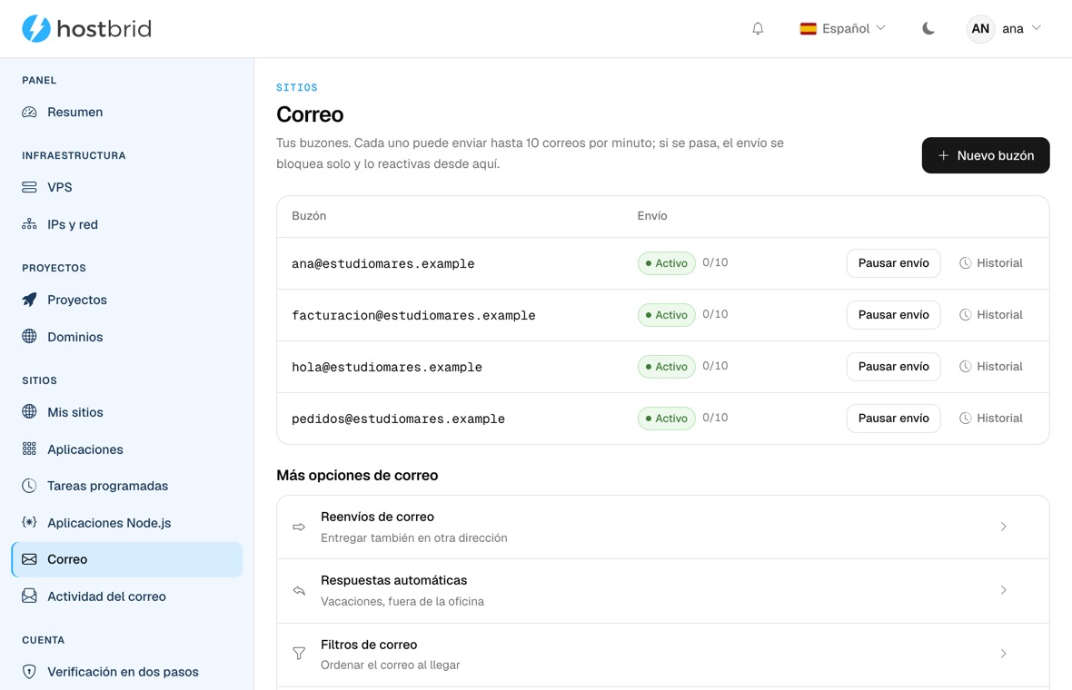Expand Respuestas automáticas chevron
The width and height of the screenshot is (1072, 690).
pyautogui.click(x=1004, y=590)
